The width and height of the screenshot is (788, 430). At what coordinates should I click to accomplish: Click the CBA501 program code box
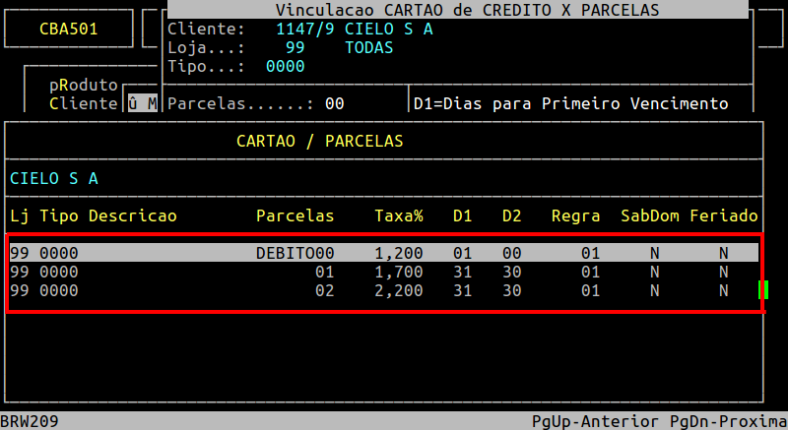pyautogui.click(x=68, y=29)
